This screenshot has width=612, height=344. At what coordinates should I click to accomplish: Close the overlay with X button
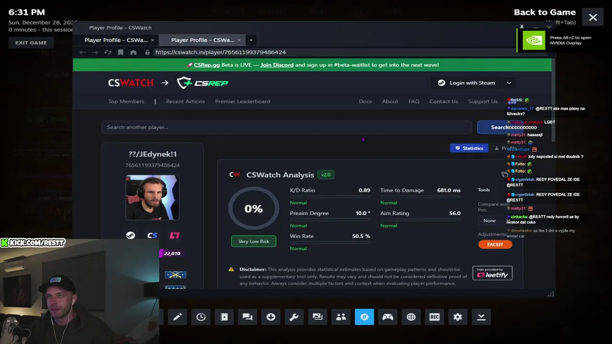(x=593, y=17)
